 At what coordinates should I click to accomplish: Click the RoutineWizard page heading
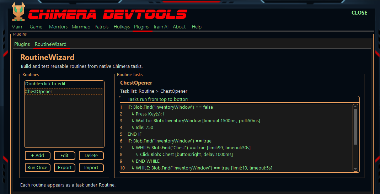[47, 58]
